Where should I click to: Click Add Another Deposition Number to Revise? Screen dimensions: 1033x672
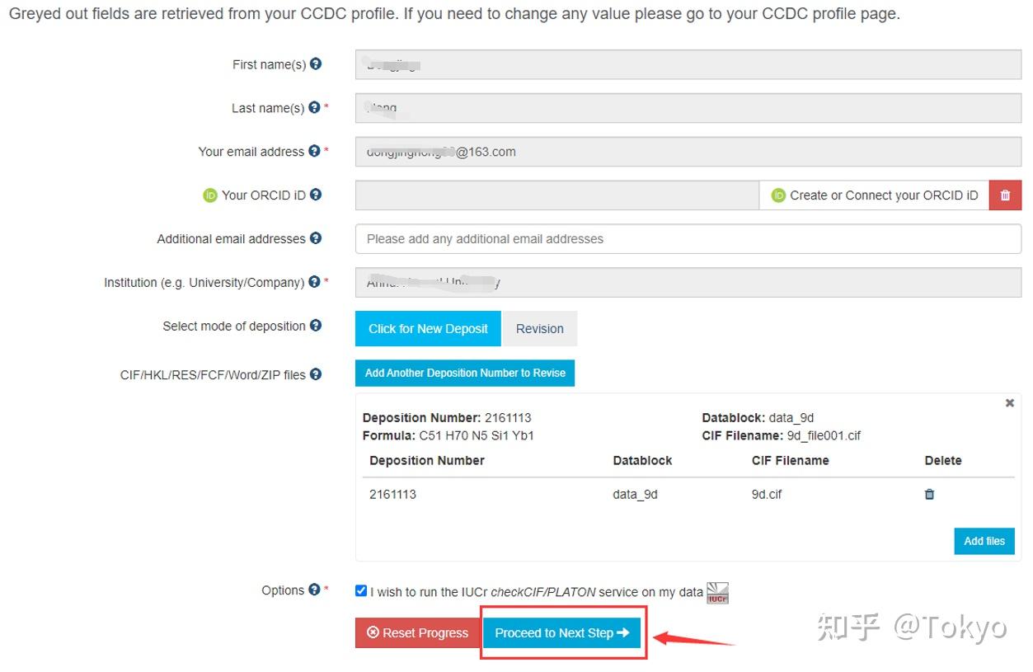[465, 373]
